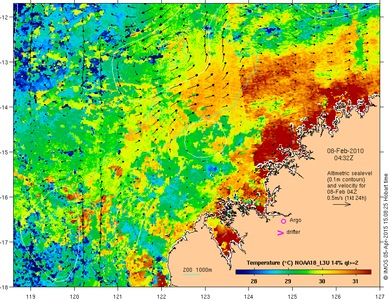This screenshot has width=389, height=300.
Task: Click latitude axis label -13
Action: (x=4, y=62)
